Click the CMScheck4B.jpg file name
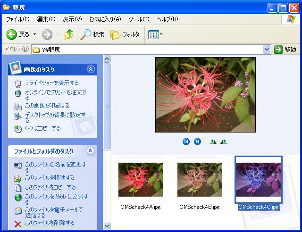Viewport: 302px width, 232px height. click(x=200, y=207)
